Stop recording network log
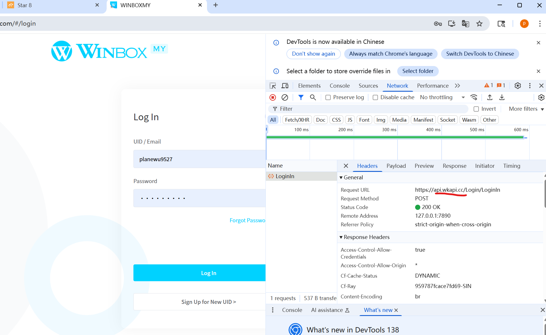Viewport: 546px width, 335px height. click(273, 97)
